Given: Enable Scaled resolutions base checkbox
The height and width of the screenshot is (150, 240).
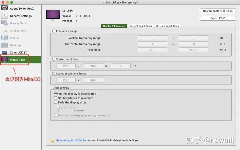Looking at the screenshot, I should coord(54,74).
